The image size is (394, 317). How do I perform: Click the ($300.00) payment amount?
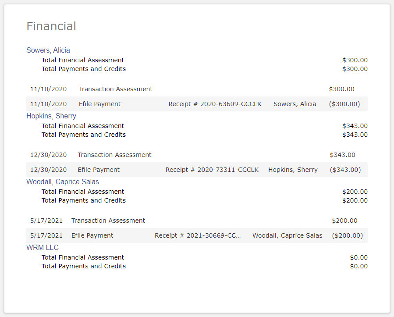[344, 104]
